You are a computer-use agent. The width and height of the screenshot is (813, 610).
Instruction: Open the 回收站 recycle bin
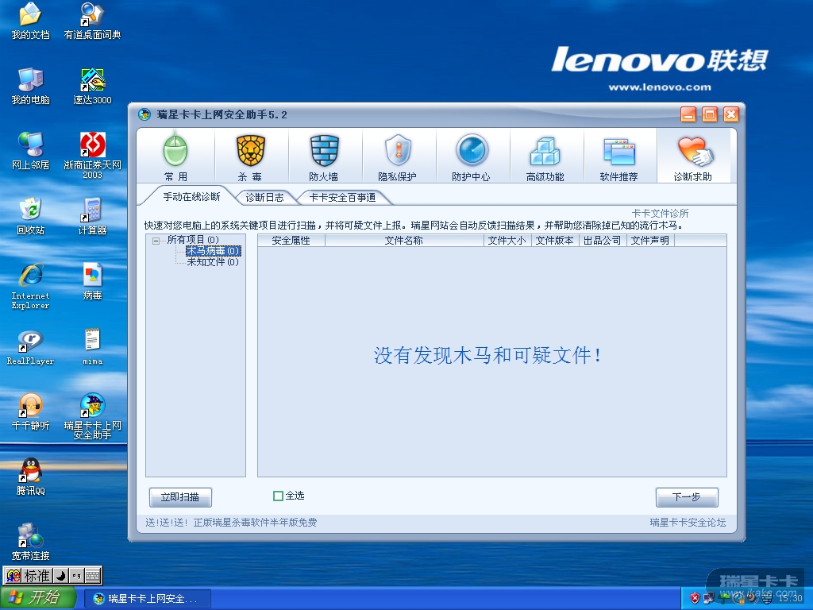click(31, 216)
